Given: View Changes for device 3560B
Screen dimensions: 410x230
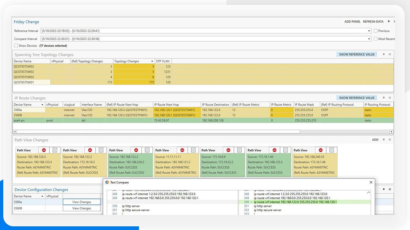Looking at the screenshot, I should point(82,208).
